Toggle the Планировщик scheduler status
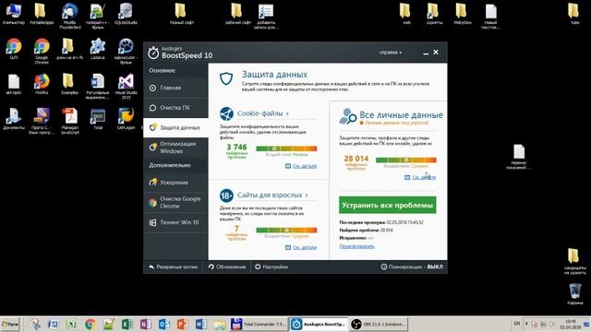 pos(412,267)
